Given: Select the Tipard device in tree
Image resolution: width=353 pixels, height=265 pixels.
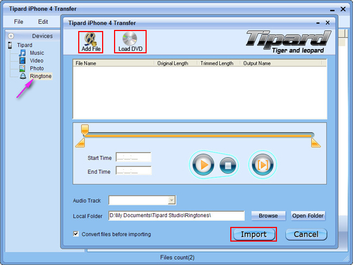Looking at the screenshot, I should [x=24, y=45].
